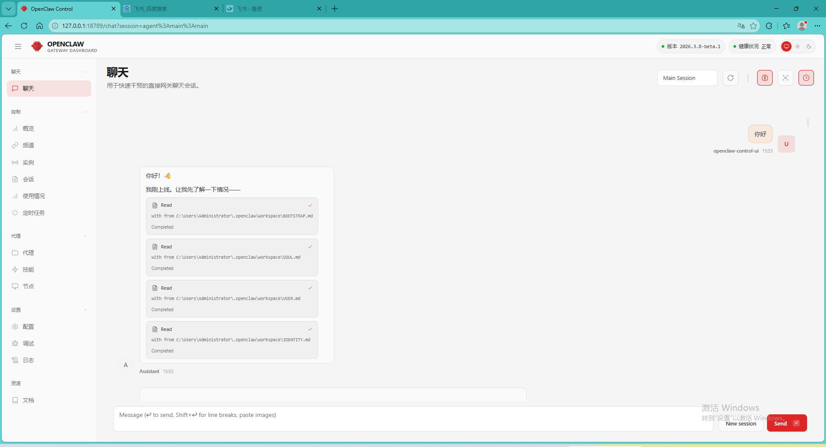
Task: Open the browser favorites list
Action: tap(786, 26)
